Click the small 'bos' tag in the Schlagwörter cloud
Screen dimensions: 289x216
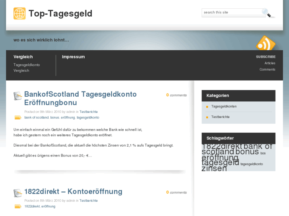(x=263, y=153)
